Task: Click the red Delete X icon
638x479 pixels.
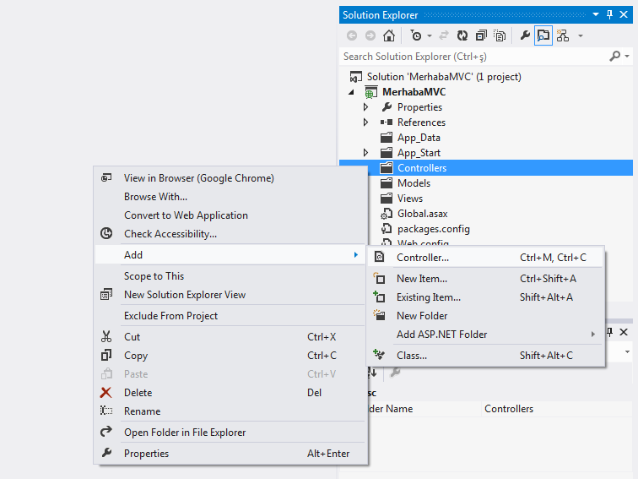Action: click(105, 392)
